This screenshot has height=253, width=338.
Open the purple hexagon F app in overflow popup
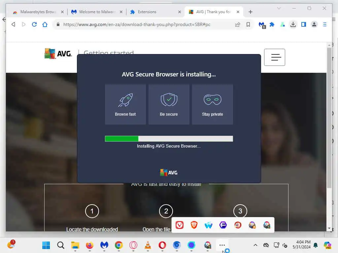click(x=223, y=225)
